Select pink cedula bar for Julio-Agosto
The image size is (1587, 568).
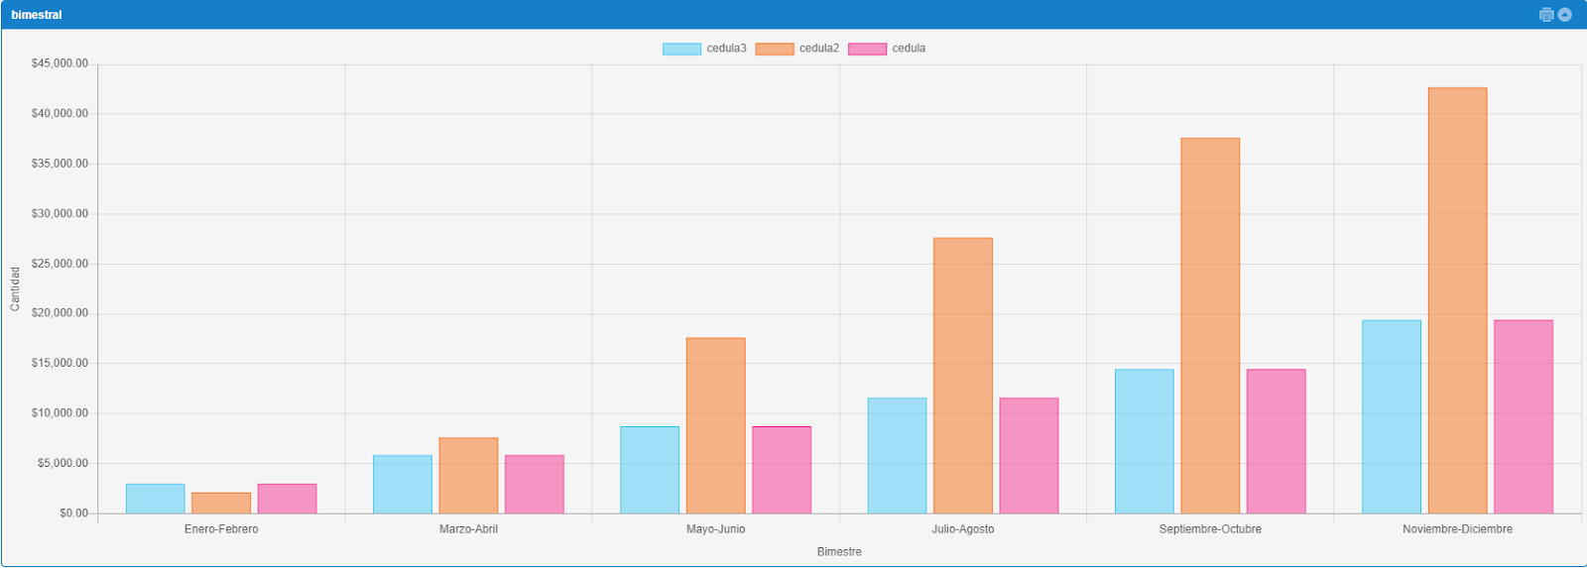[1029, 456]
